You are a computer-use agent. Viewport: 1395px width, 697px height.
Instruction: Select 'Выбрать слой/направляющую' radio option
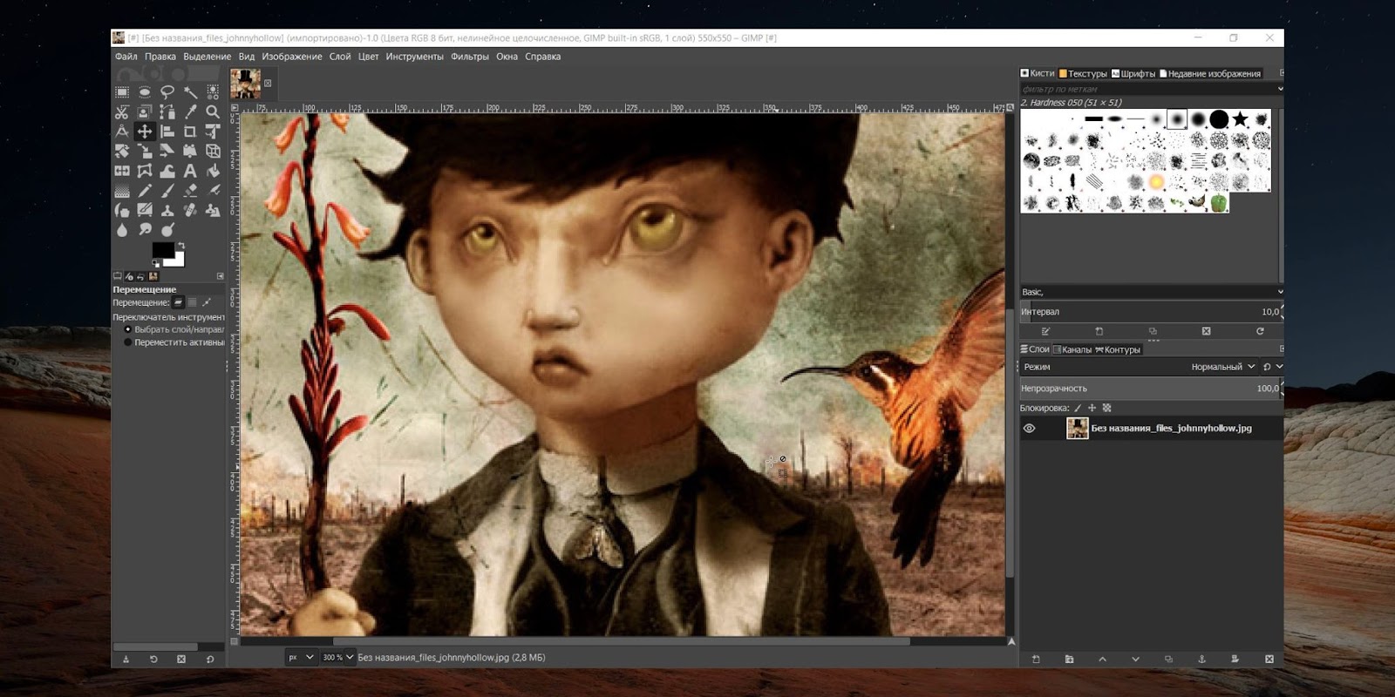[x=128, y=330]
